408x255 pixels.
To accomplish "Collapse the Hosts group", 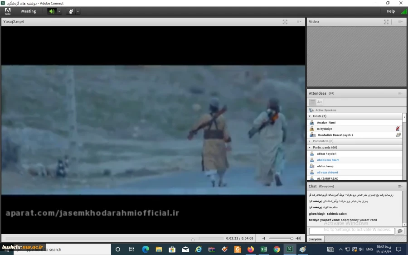I will pos(310,116).
